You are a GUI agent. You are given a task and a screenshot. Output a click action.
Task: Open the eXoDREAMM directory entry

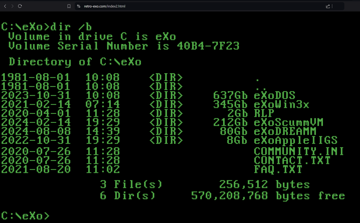pyautogui.click(x=285, y=131)
